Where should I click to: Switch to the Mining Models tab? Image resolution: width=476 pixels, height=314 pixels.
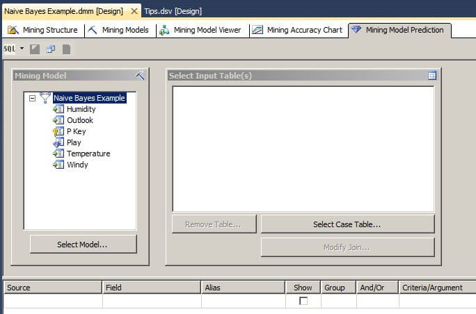119,30
